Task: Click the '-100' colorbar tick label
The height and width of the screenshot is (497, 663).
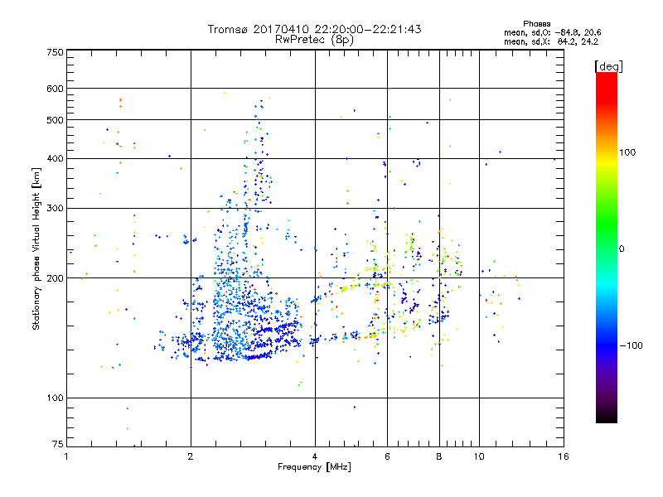Action: [632, 345]
